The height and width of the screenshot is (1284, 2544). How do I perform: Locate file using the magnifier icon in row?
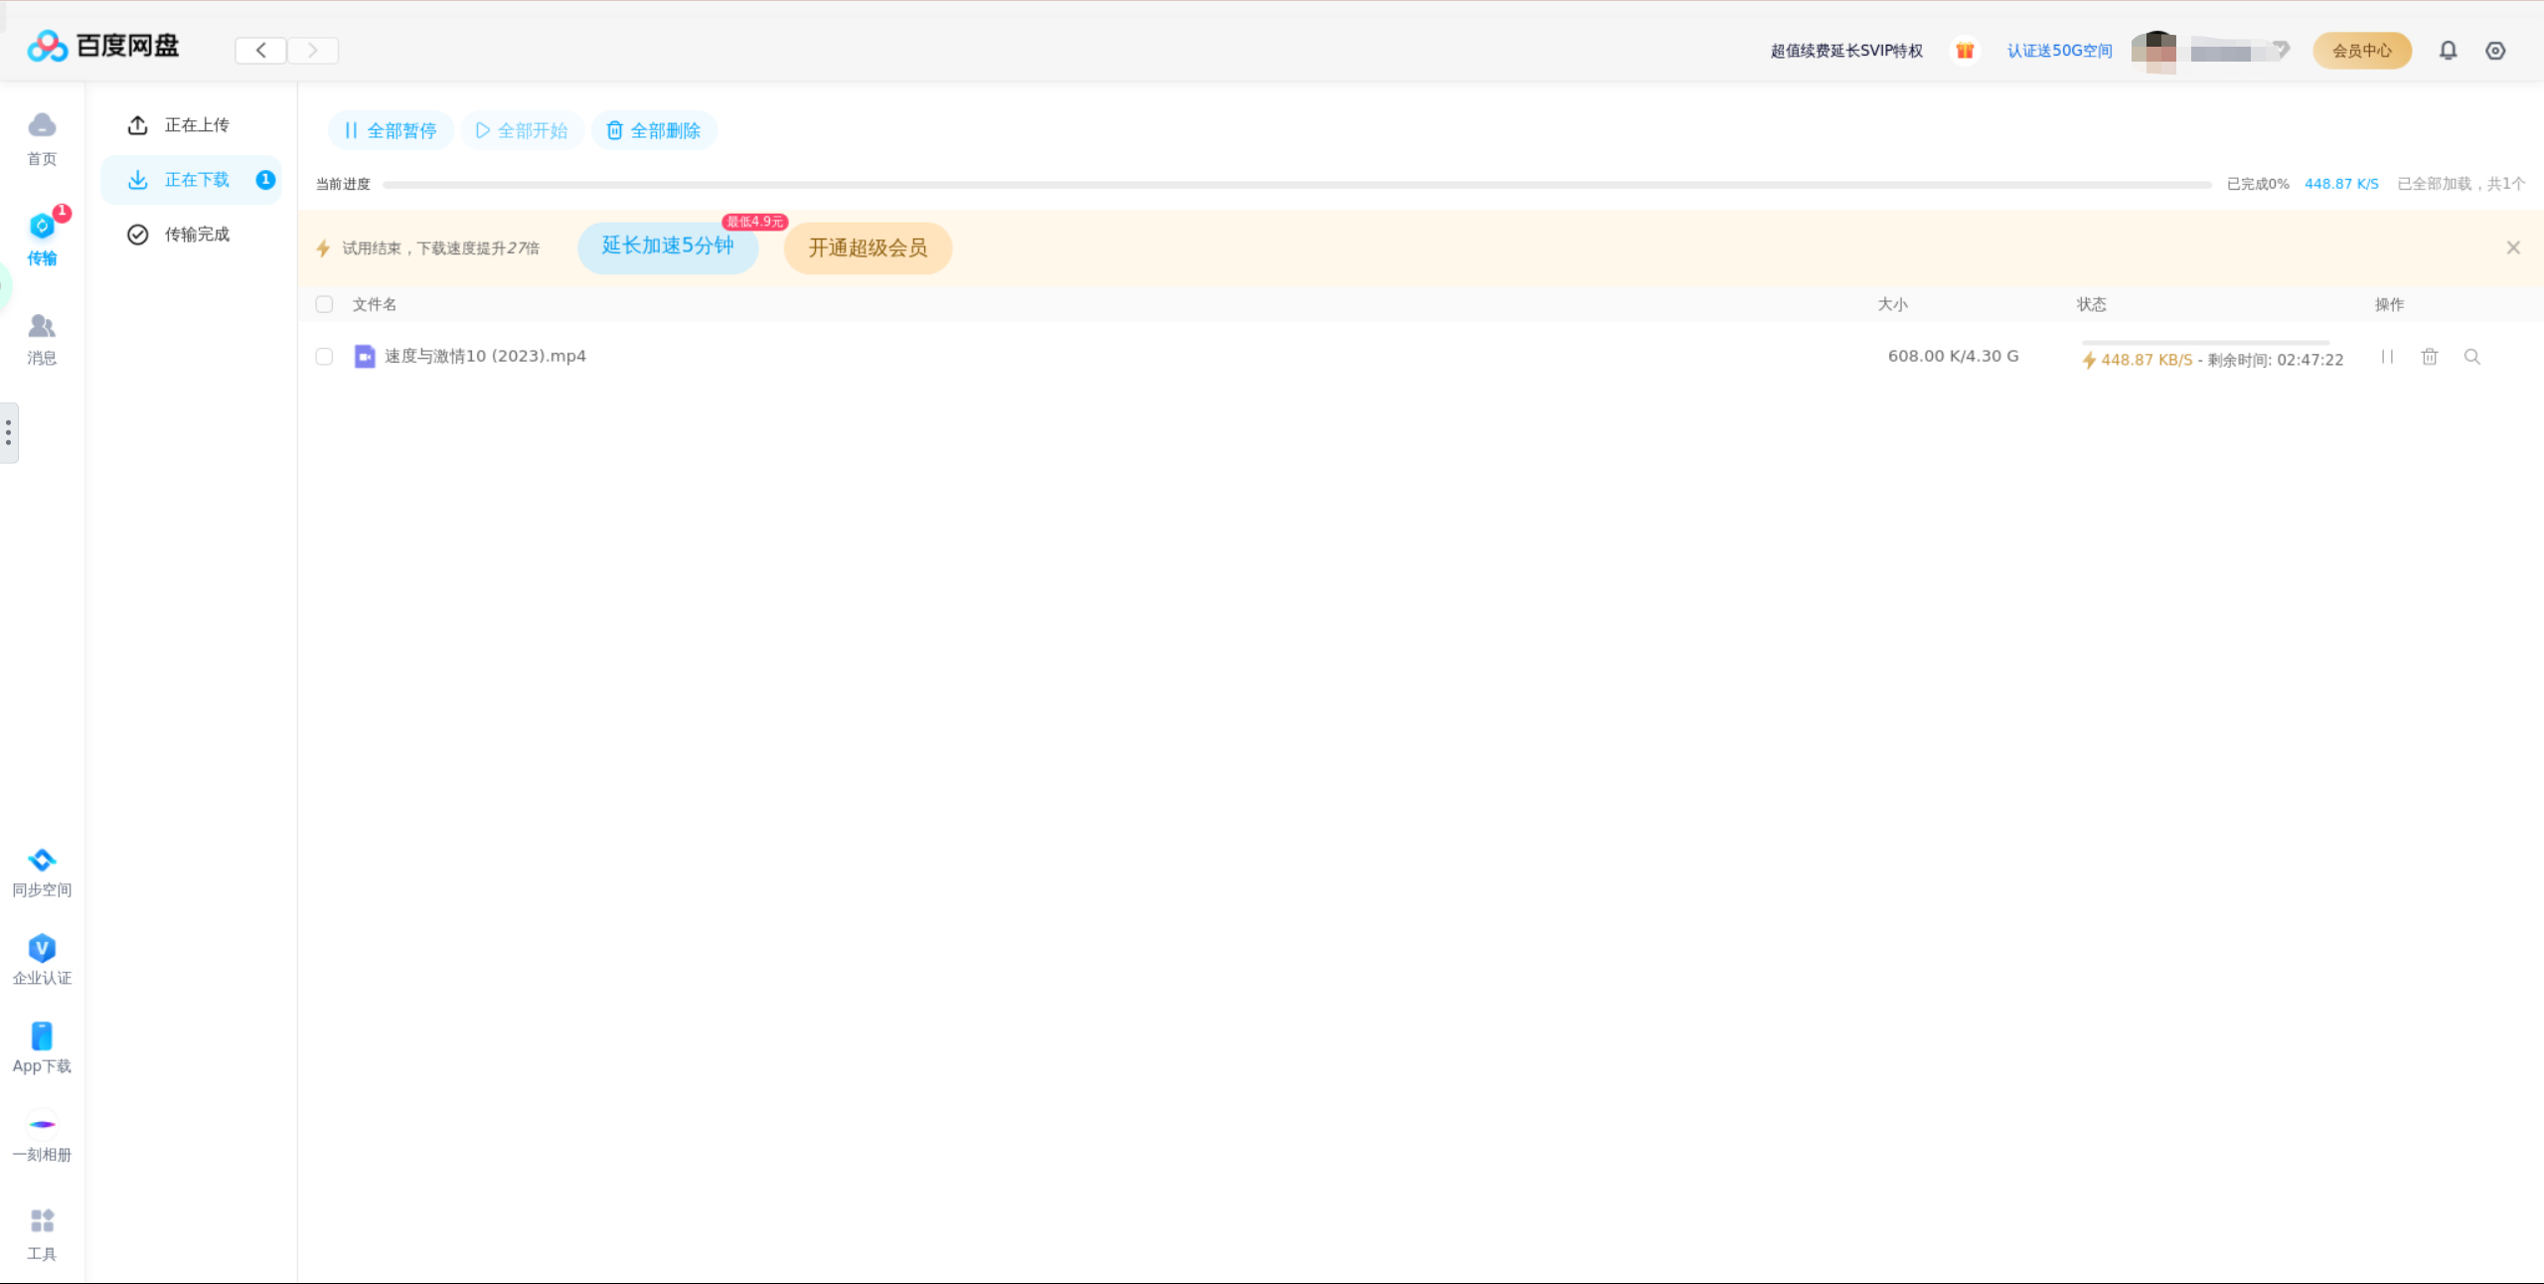(x=2472, y=357)
